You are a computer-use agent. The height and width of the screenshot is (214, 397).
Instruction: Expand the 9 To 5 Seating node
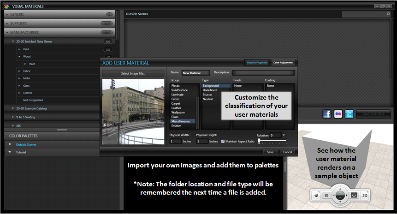tap(13, 117)
